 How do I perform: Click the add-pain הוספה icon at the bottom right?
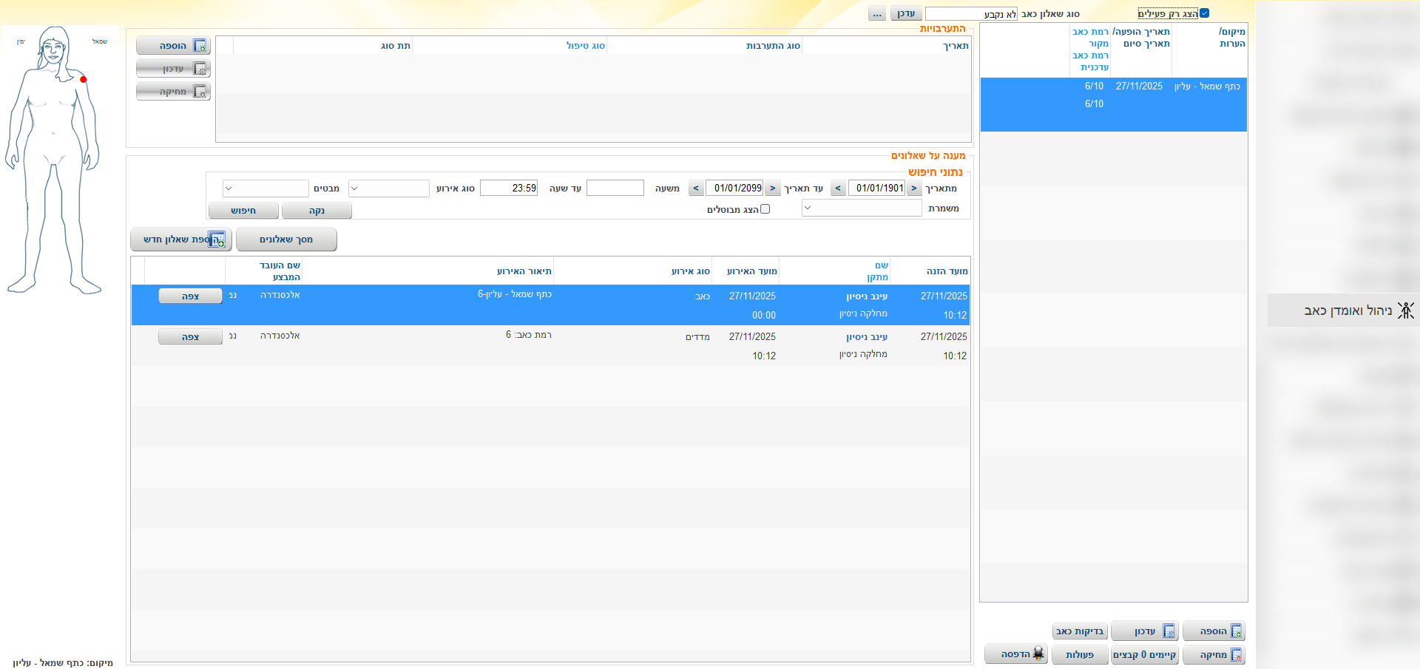coord(1236,631)
